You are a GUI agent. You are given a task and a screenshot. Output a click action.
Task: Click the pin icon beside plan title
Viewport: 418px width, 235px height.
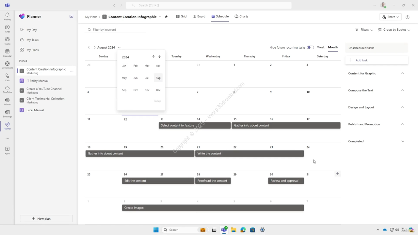coord(166,17)
